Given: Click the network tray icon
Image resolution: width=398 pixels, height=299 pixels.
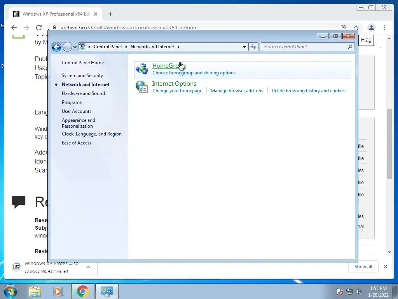Looking at the screenshot, I should [349, 292].
